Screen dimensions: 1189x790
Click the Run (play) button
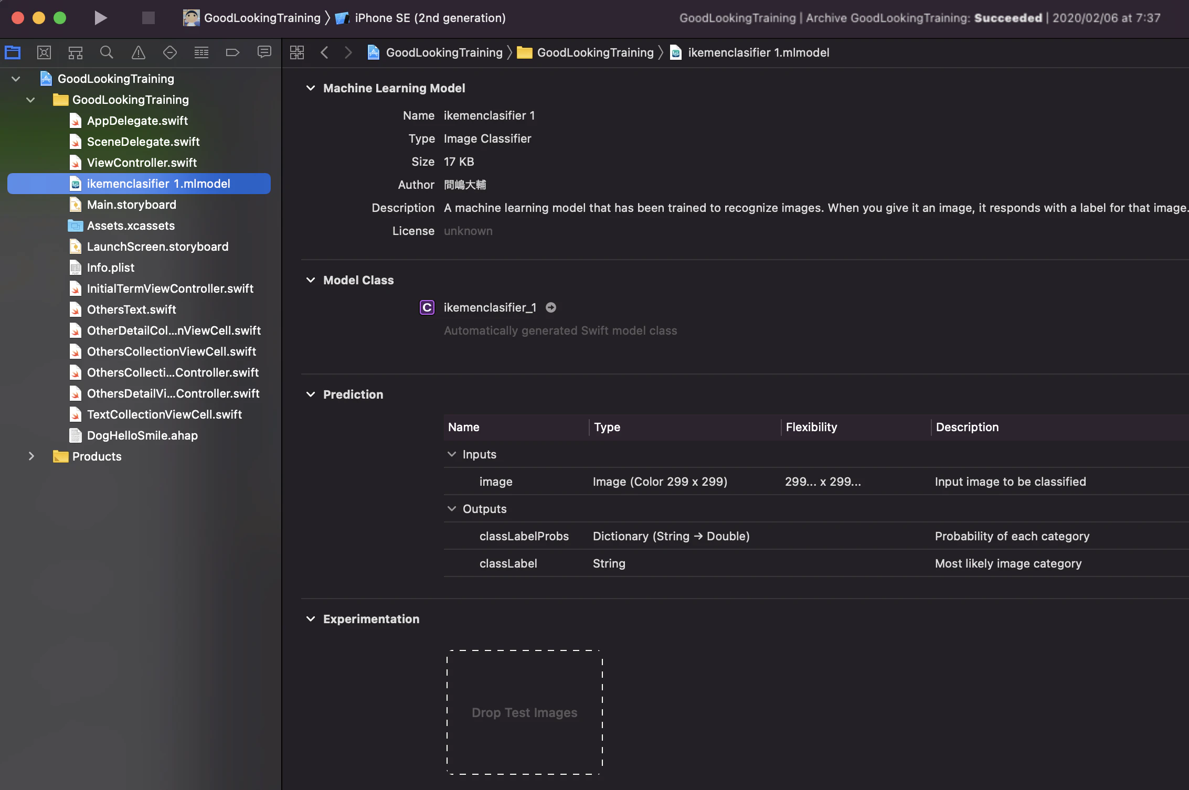point(100,18)
